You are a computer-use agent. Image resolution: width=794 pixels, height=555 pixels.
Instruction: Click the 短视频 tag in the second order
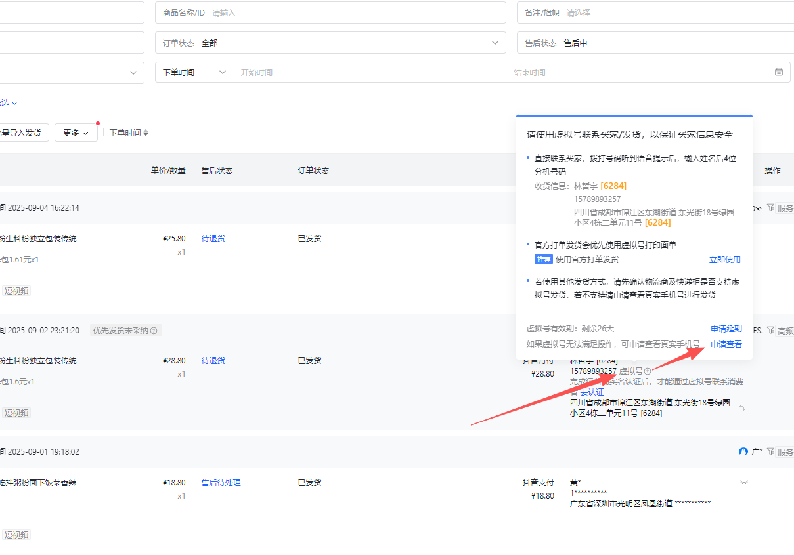point(16,413)
